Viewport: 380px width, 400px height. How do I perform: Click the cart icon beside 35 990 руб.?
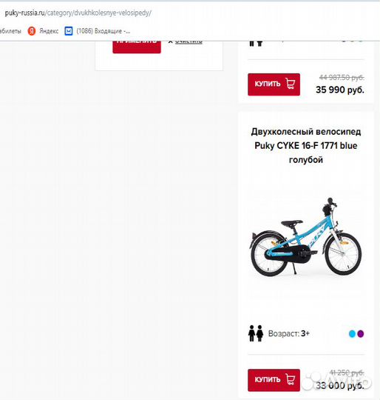(x=291, y=84)
